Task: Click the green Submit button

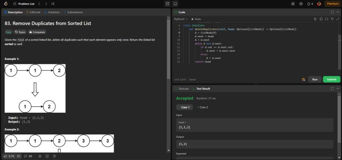Action: pos(332,79)
